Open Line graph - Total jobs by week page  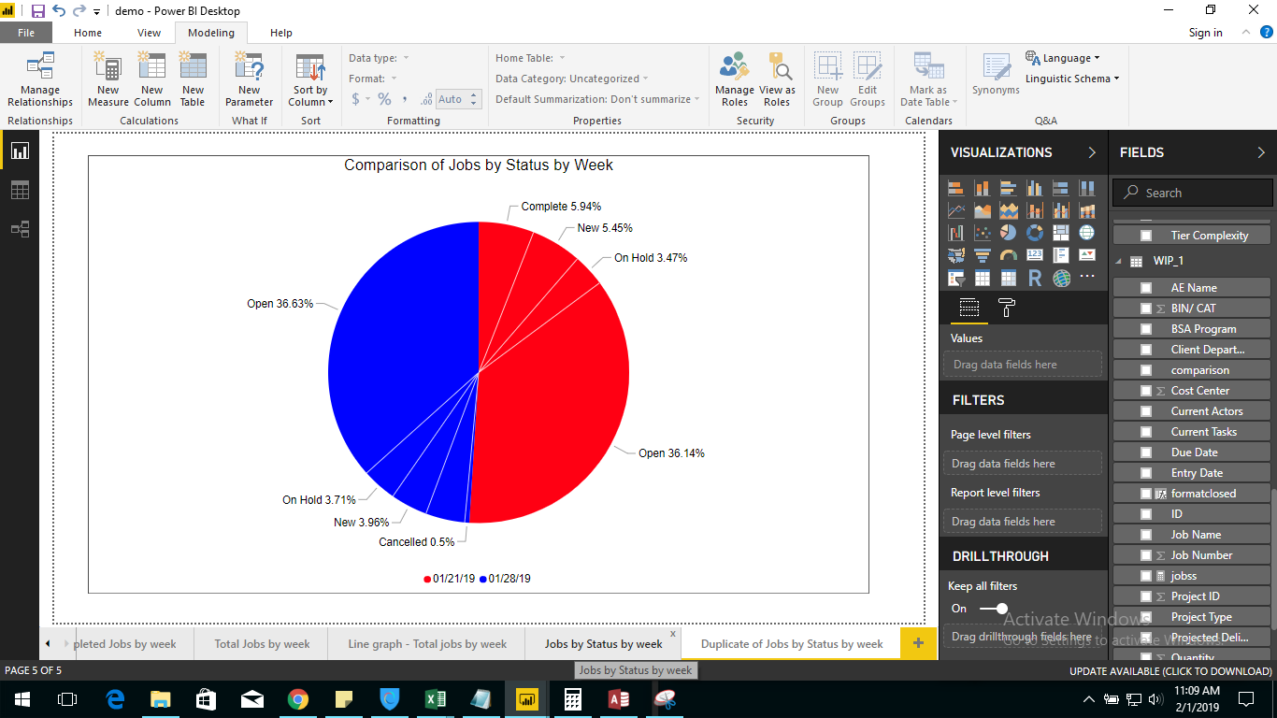pos(427,644)
